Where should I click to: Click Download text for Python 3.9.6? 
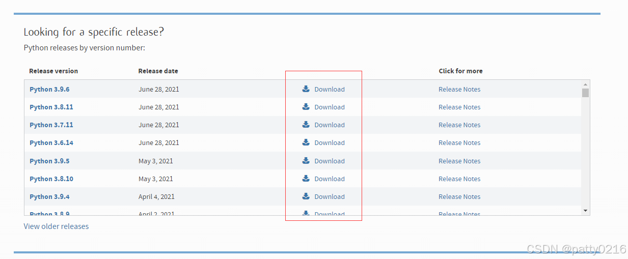330,89
